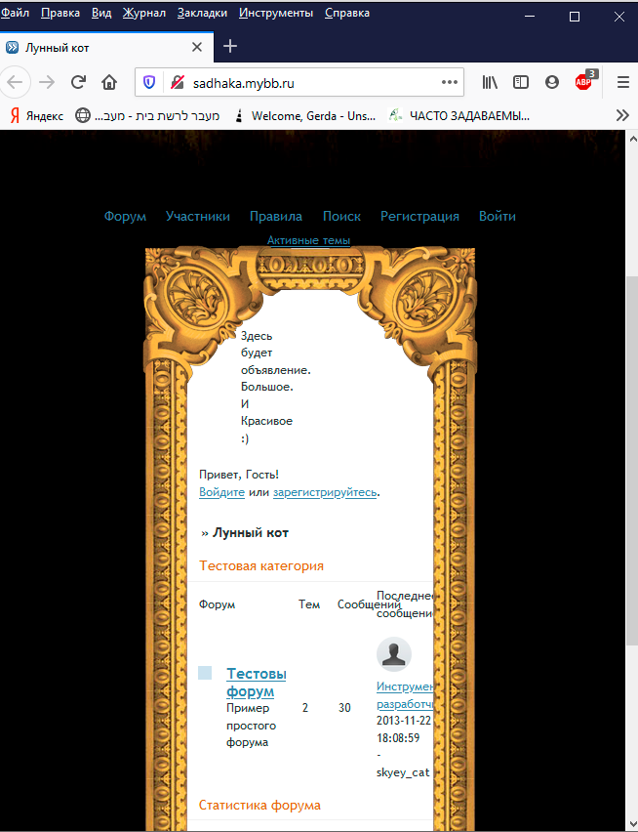Viewport: 638px width, 832px height.
Task: Open the Вид menu
Action: point(101,13)
